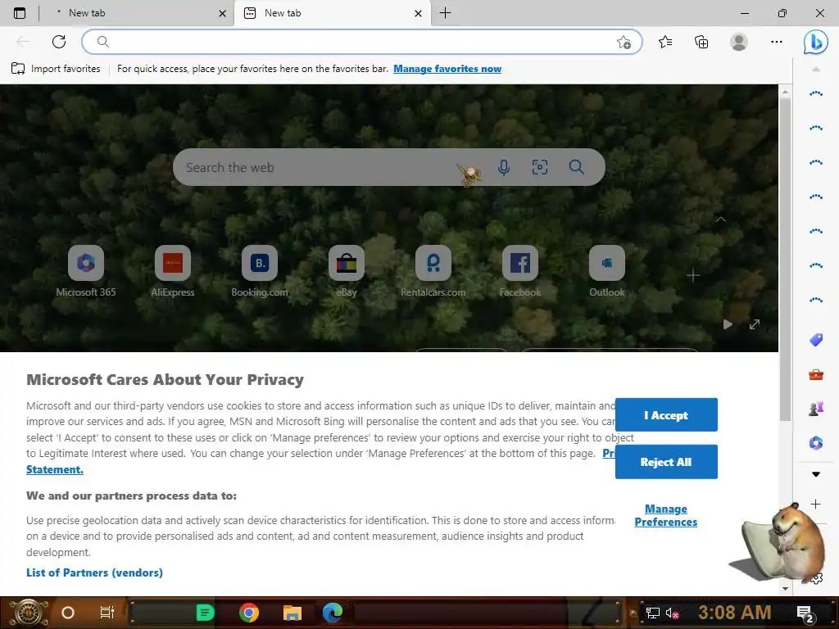Click the magnifier search icon in web search box

pos(576,167)
